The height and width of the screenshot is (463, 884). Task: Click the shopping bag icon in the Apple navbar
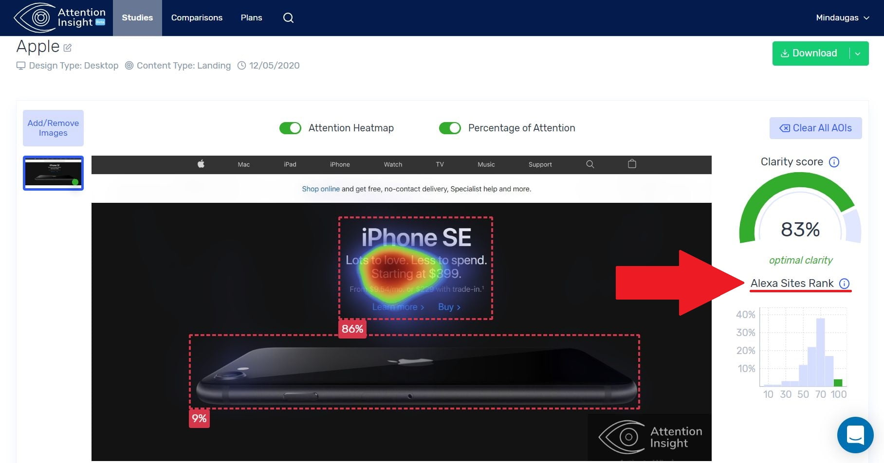point(632,164)
